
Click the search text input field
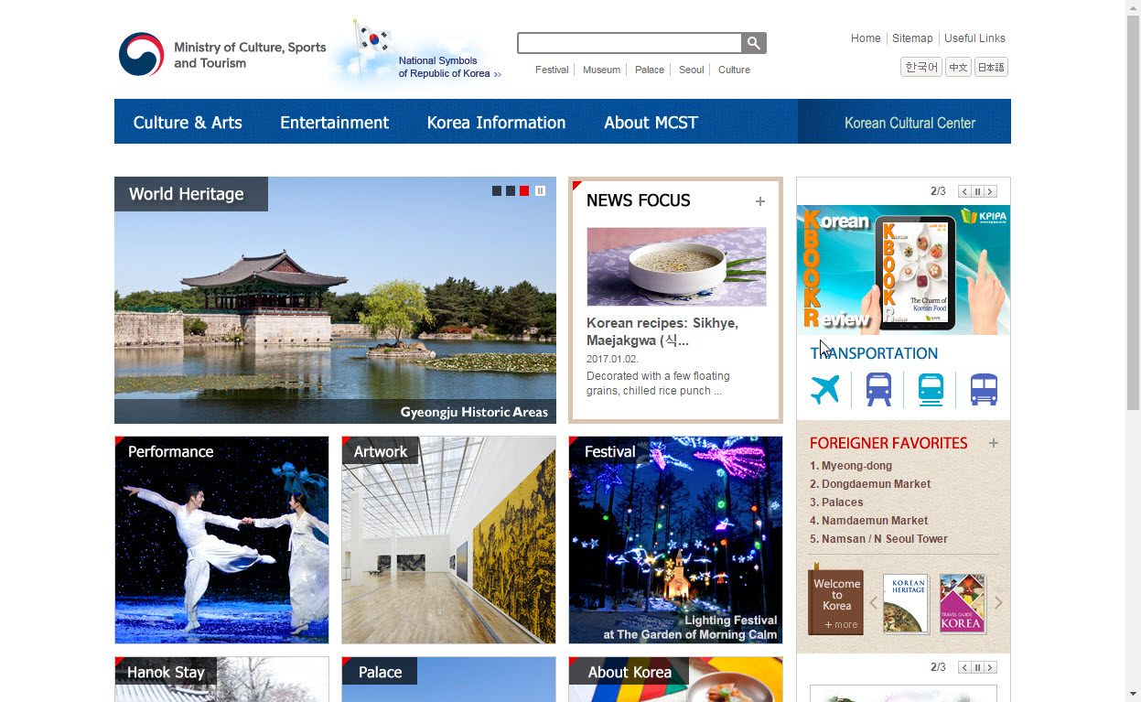tap(630, 43)
